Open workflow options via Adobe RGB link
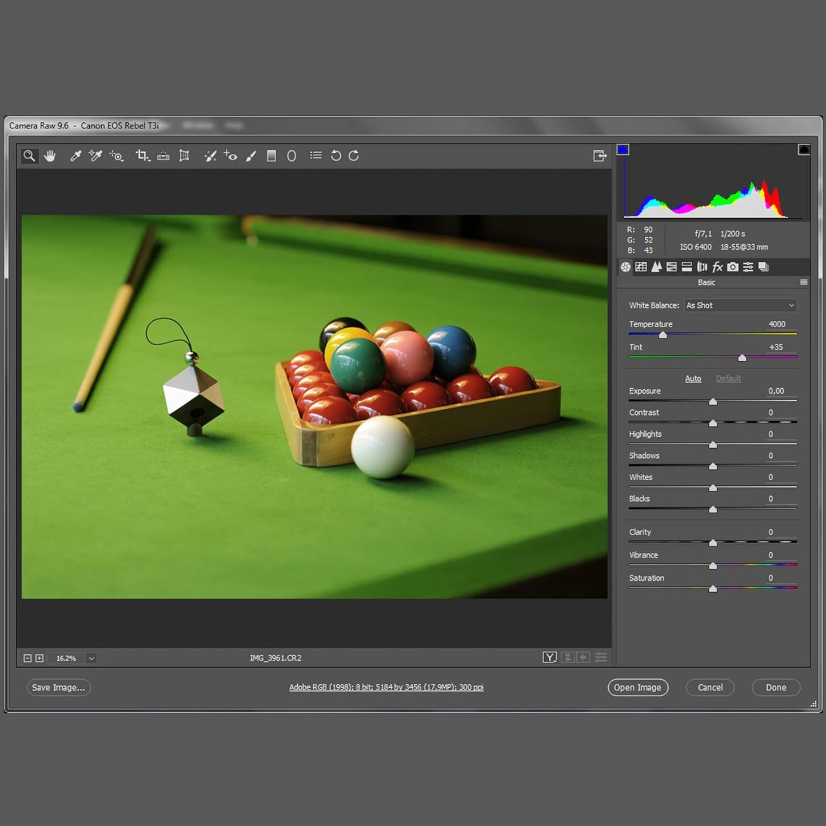Viewport: 826px width, 826px height. click(386, 687)
